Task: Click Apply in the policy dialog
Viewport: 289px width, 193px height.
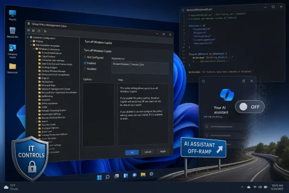Action: click(x=163, y=151)
